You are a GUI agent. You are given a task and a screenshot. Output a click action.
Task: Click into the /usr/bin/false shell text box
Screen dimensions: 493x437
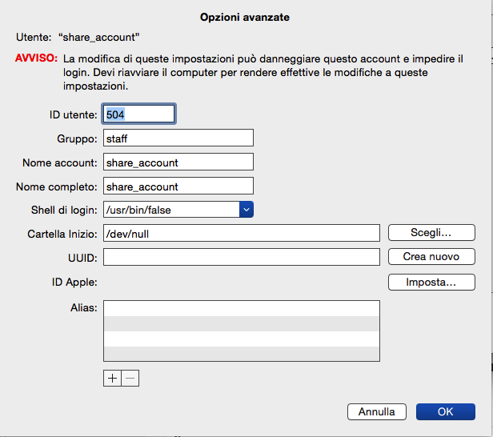pyautogui.click(x=171, y=210)
